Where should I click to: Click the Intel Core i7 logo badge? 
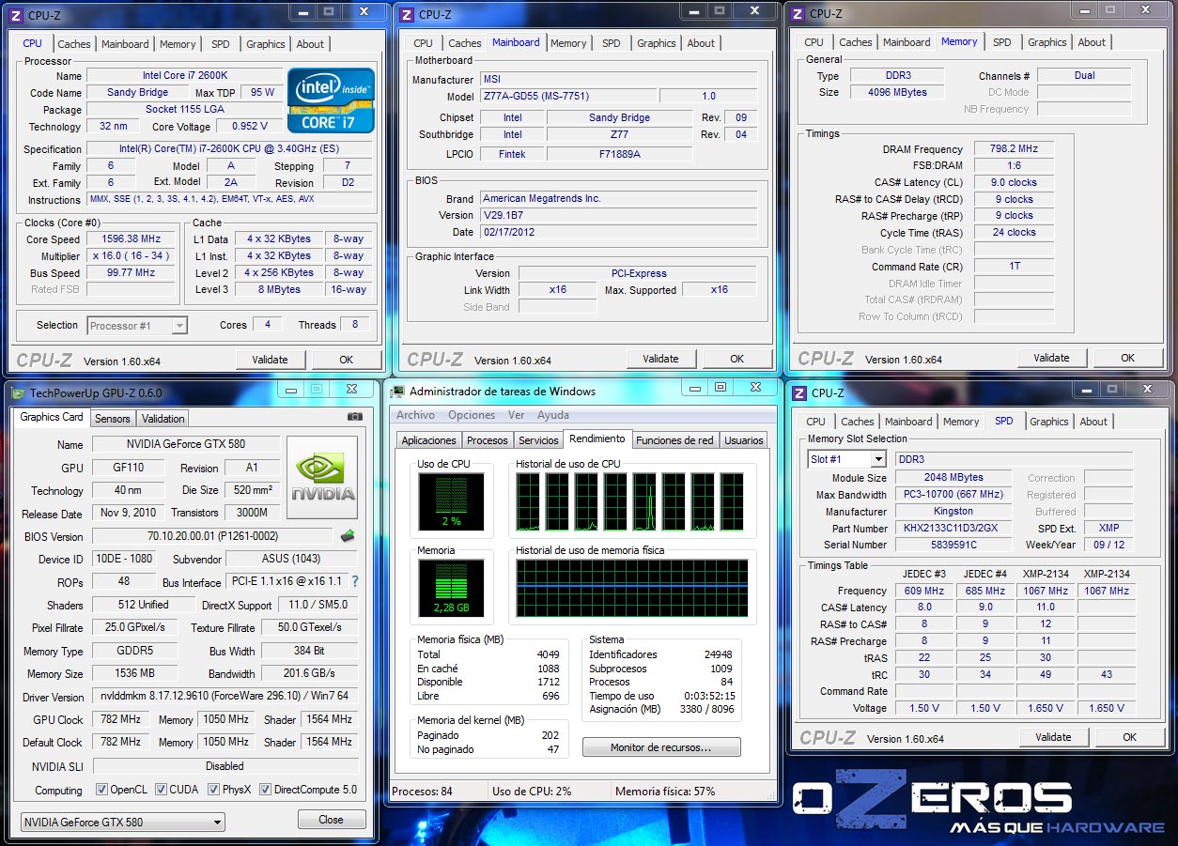tap(331, 100)
